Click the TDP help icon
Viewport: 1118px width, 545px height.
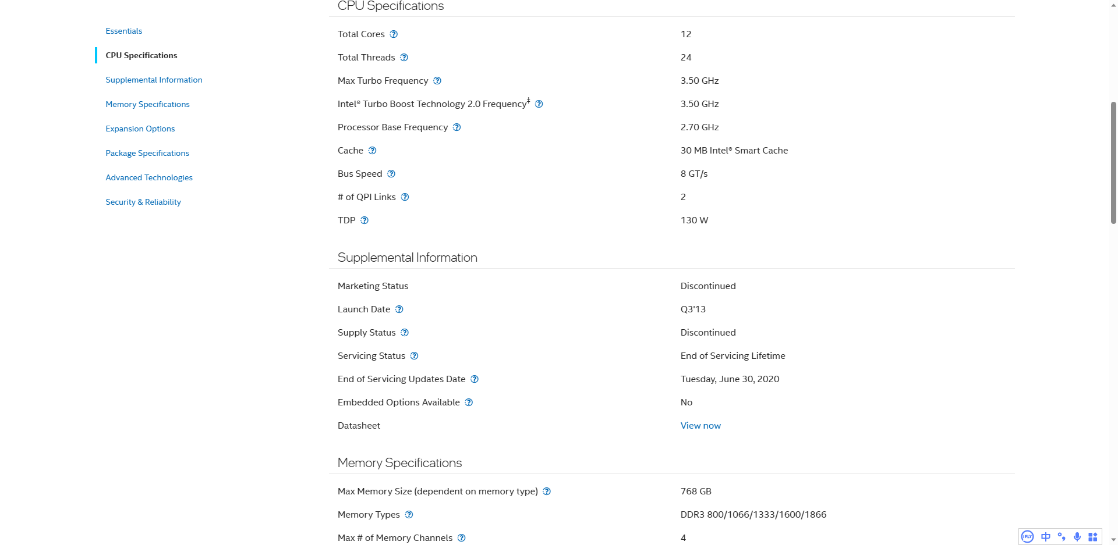(365, 220)
